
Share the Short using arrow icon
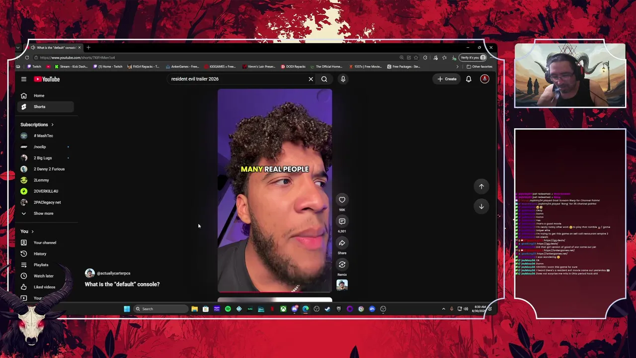(342, 243)
